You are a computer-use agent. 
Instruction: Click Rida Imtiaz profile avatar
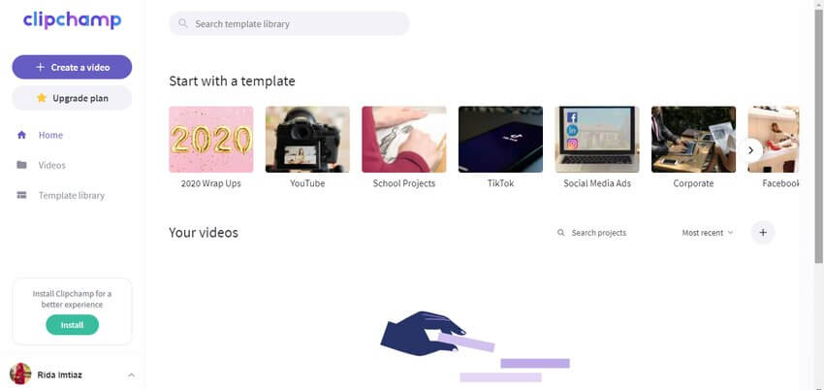[x=20, y=374]
